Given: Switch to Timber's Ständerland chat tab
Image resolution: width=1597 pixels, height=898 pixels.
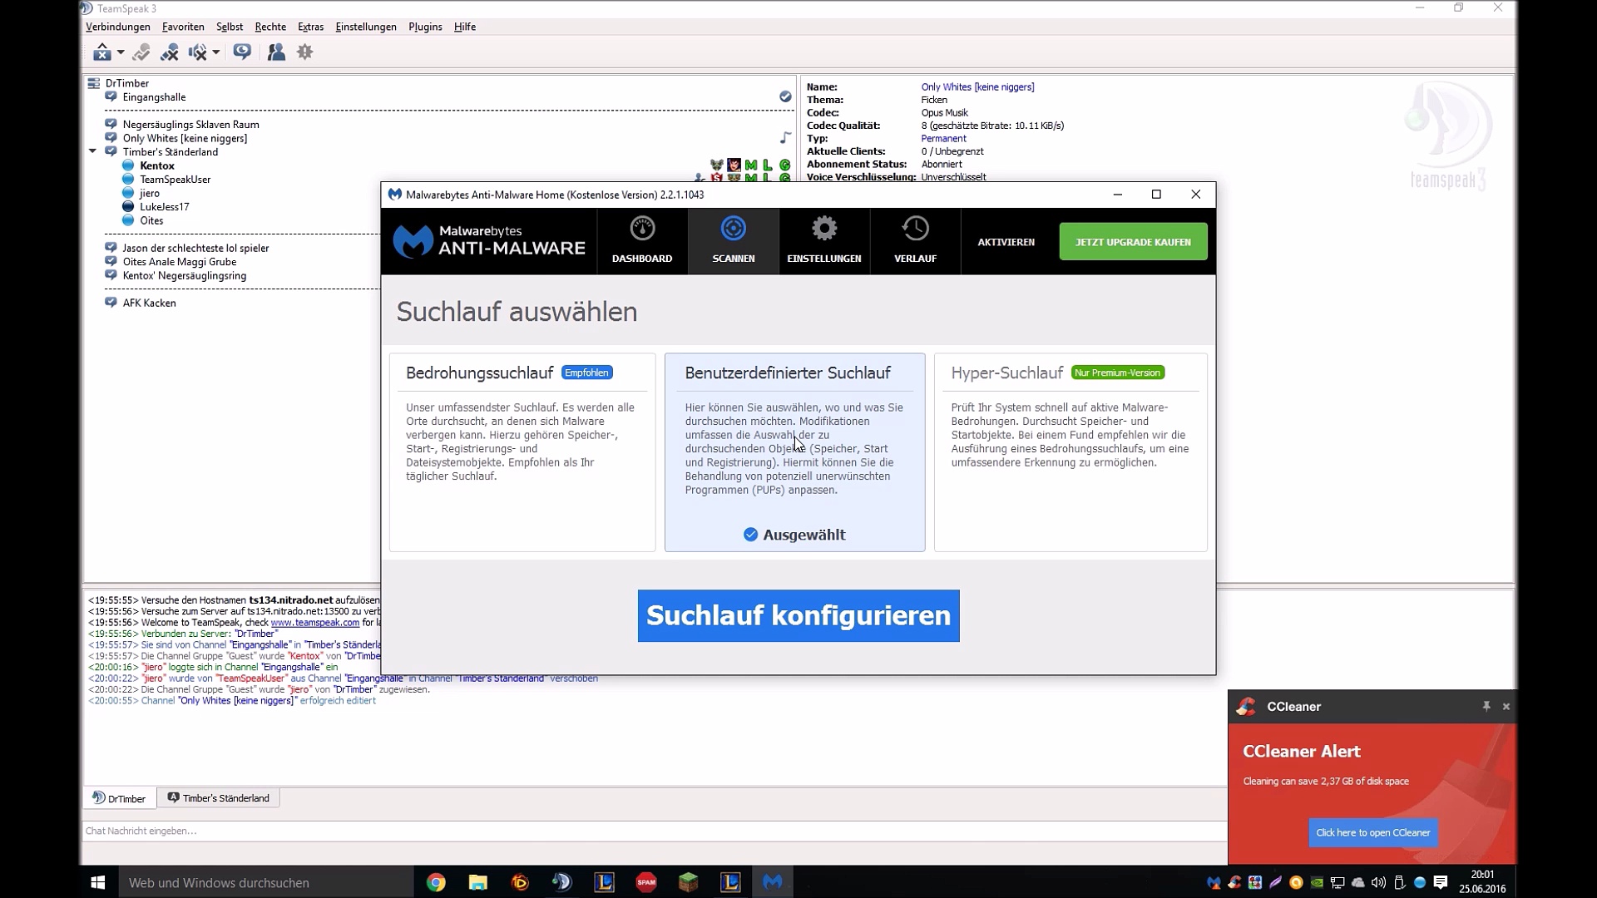Looking at the screenshot, I should pos(219,797).
